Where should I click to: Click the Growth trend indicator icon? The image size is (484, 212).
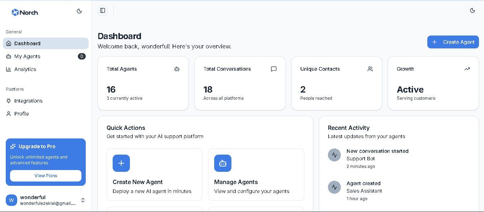tap(467, 69)
